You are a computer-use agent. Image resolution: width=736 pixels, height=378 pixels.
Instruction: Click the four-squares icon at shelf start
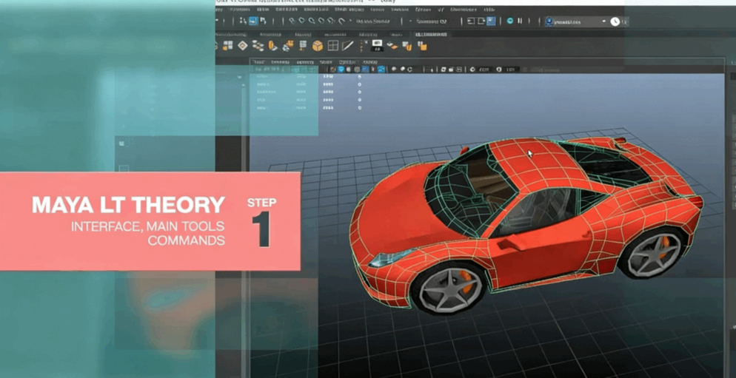pyautogui.click(x=227, y=46)
